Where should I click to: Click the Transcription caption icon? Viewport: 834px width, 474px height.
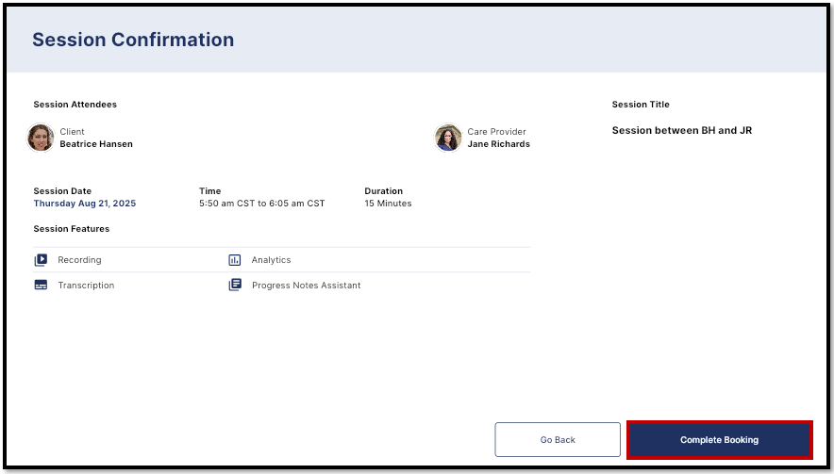click(x=41, y=286)
